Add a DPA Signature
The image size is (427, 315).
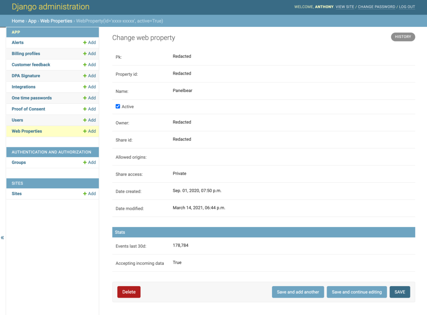tap(89, 76)
